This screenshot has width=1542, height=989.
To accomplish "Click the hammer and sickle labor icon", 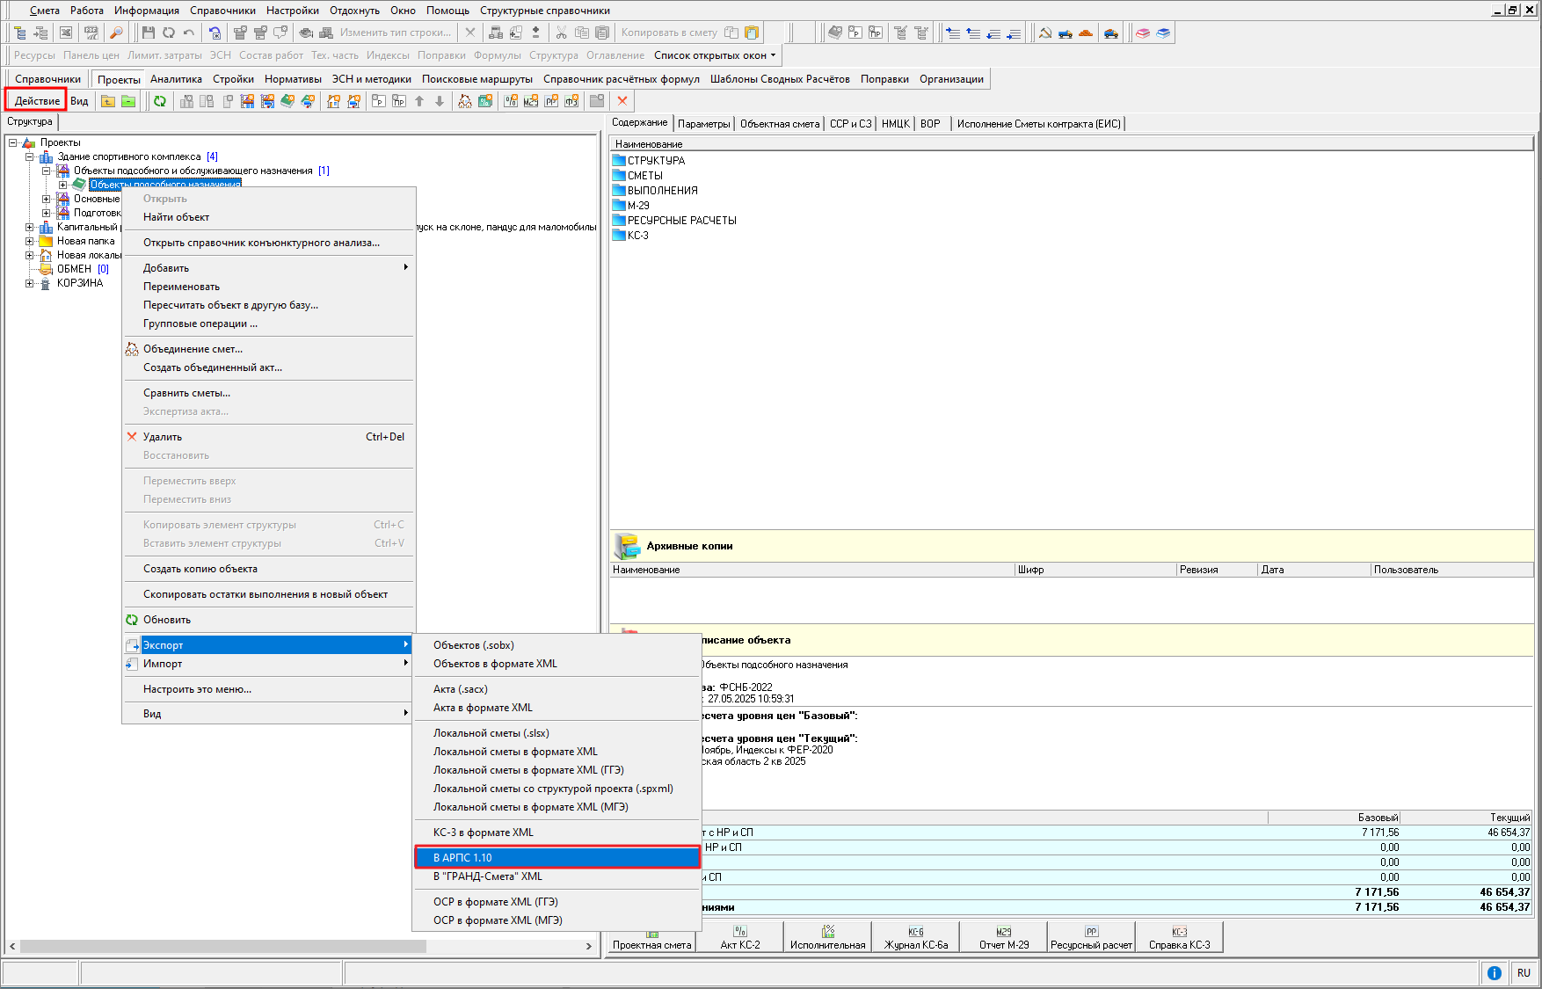I will tap(1045, 33).
